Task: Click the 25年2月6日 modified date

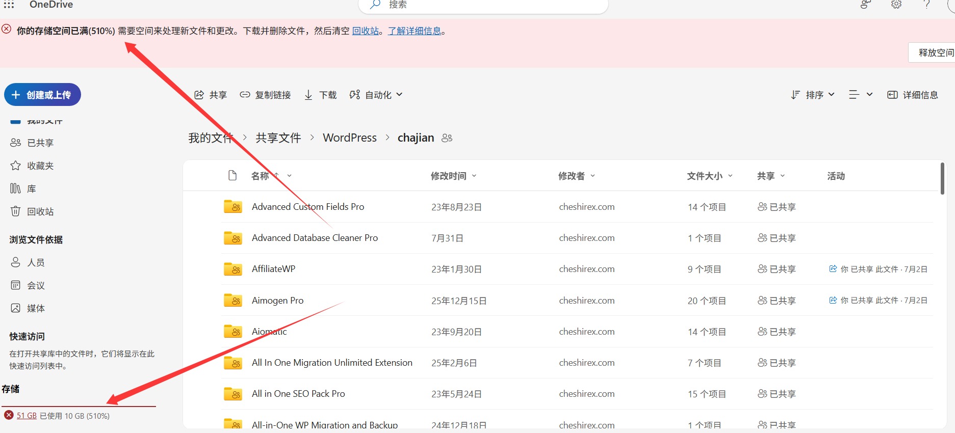Action: coord(454,363)
